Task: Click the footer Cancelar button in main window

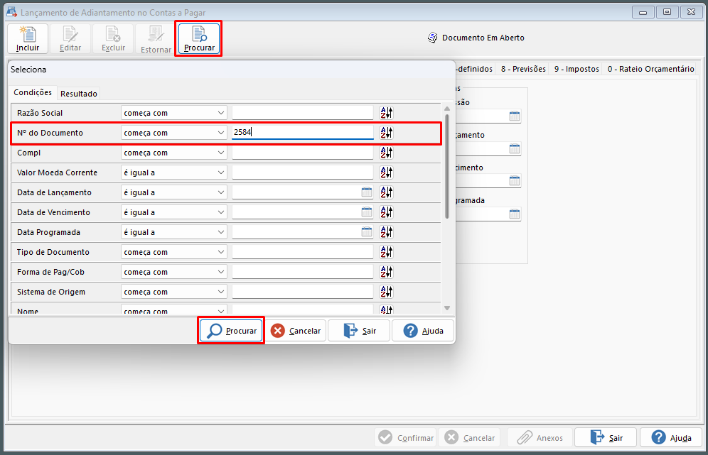Action: tap(469, 437)
